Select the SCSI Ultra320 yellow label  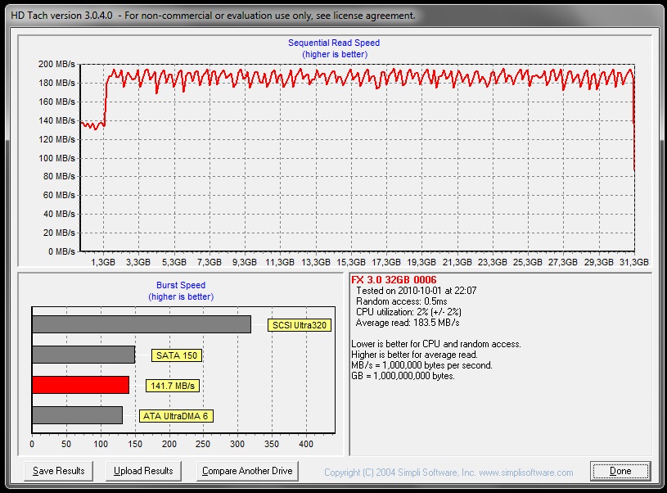(x=300, y=324)
